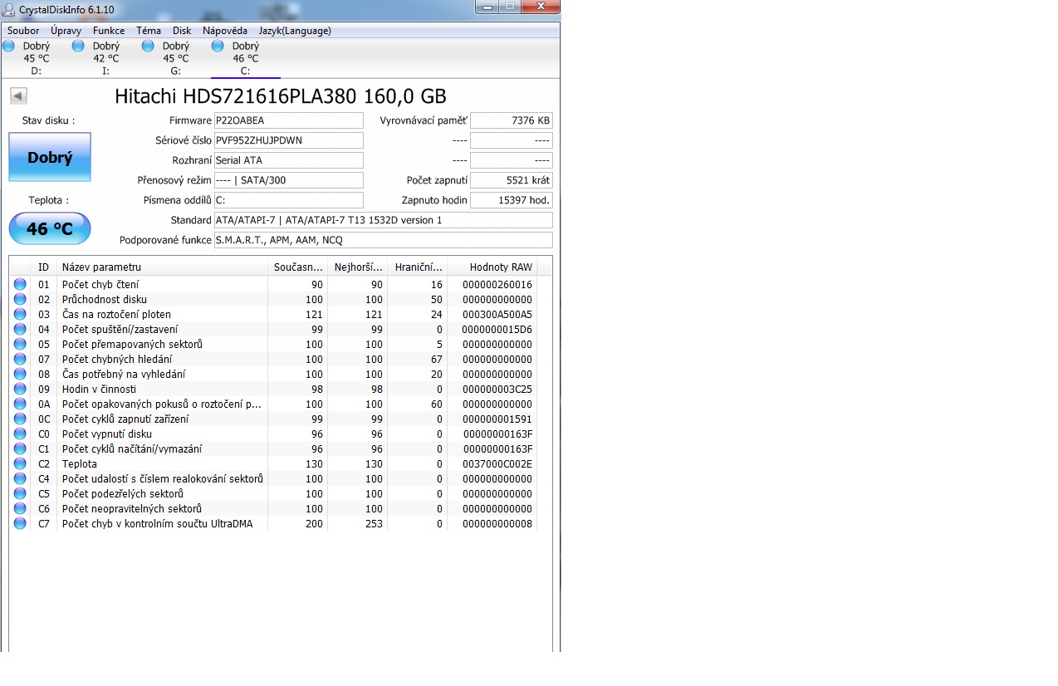Click status orb in row 04 Počet spuštění/zastavení
Screen dimensions: 1058x686
click(x=20, y=329)
